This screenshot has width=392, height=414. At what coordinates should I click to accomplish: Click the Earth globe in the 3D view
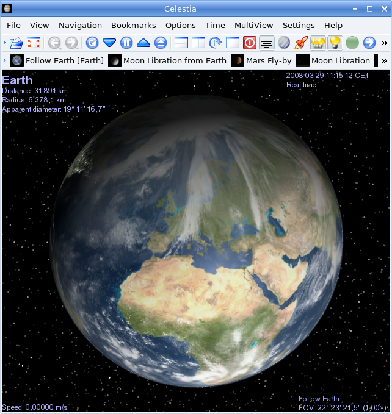pyautogui.click(x=196, y=241)
